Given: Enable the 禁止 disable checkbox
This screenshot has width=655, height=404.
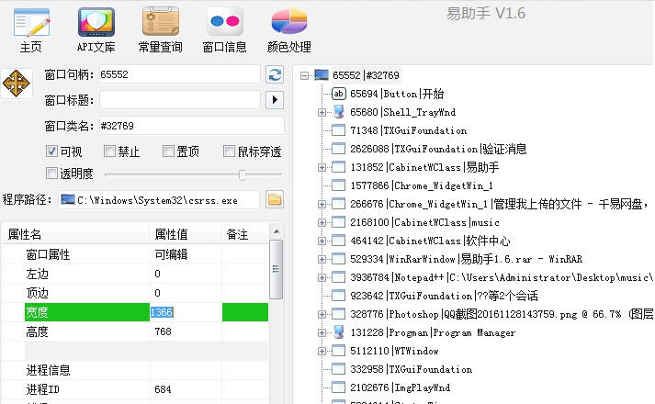Looking at the screenshot, I should (109, 151).
